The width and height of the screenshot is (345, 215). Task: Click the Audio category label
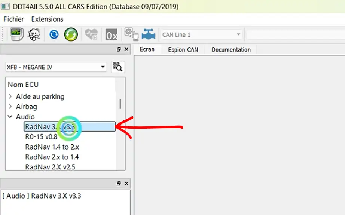point(25,117)
